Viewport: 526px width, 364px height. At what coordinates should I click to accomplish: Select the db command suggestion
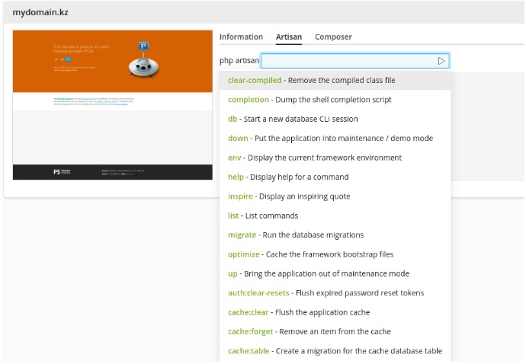(335, 119)
